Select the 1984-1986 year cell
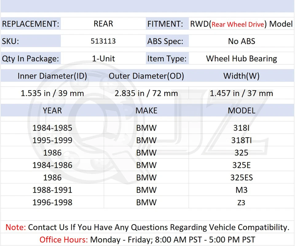 point(52,165)
